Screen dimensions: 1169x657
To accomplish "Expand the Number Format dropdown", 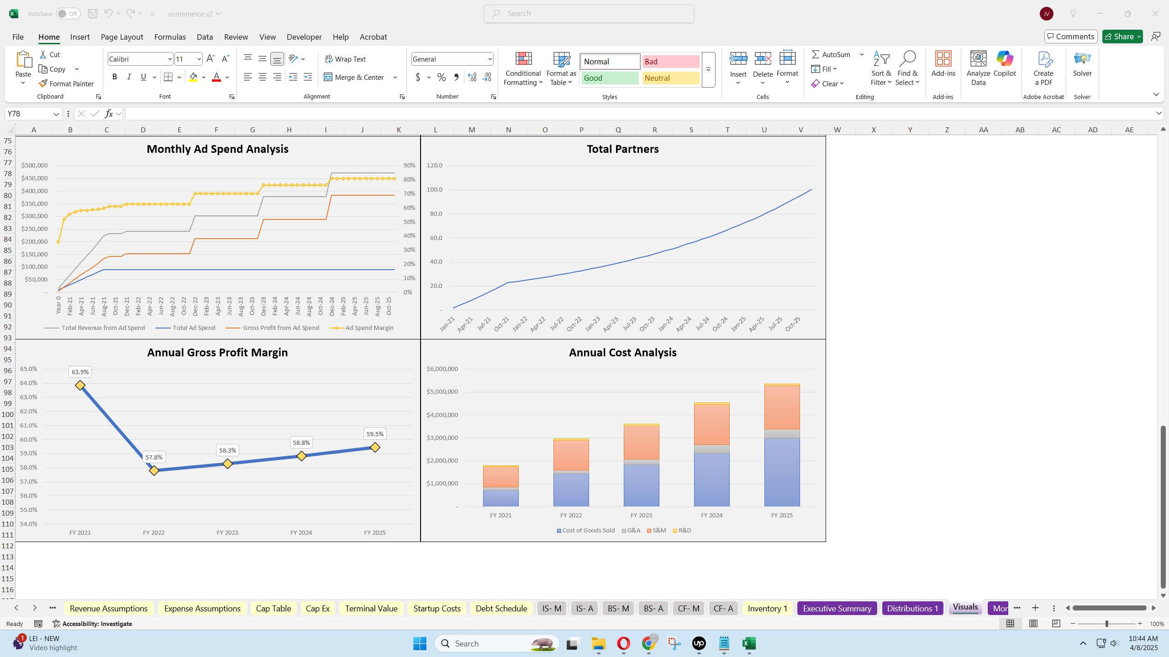I will click(490, 59).
